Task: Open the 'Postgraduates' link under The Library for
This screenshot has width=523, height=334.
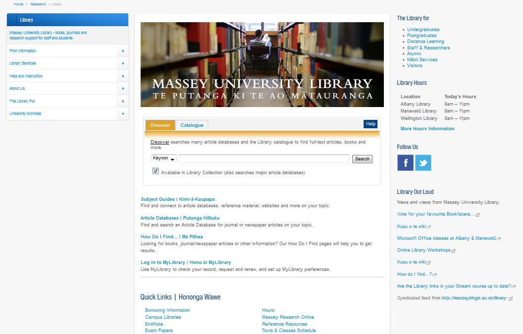Action: tap(421, 35)
